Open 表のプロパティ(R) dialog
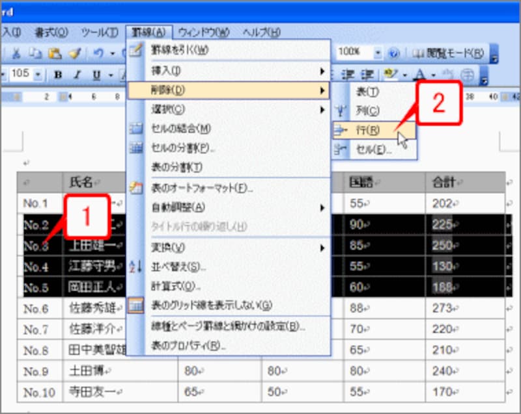The width and height of the screenshot is (521, 414). pyautogui.click(x=229, y=346)
